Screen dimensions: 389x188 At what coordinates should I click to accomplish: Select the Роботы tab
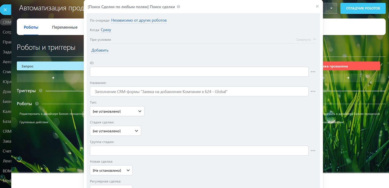tap(31, 27)
